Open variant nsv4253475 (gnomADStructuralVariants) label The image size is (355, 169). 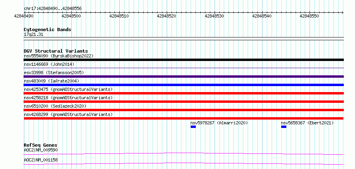coord(68,89)
